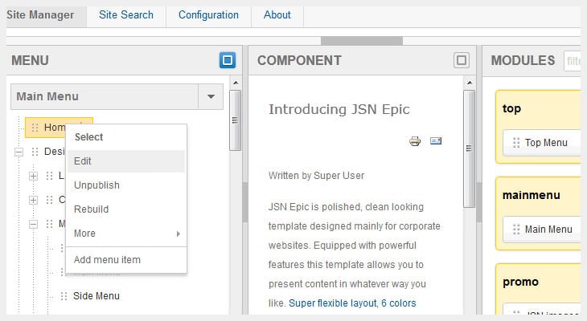Image resolution: width=587 pixels, height=321 pixels.
Task: Open the More submenu in the context menu
Action: [x=125, y=234]
